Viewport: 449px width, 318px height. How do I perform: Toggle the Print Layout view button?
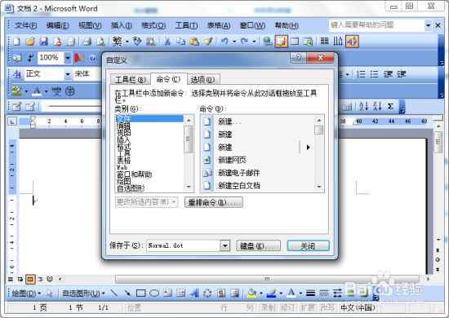pos(30,279)
